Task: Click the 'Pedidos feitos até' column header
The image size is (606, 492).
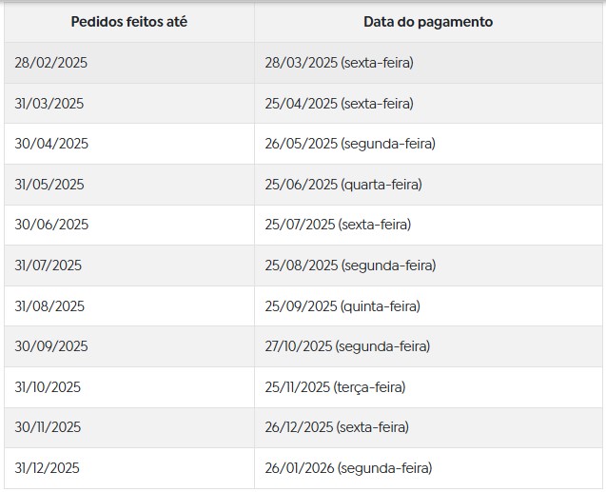Action: click(129, 22)
